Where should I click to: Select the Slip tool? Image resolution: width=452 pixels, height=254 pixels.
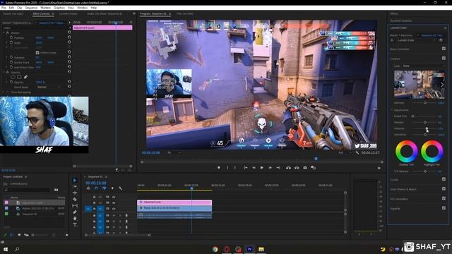click(75, 205)
